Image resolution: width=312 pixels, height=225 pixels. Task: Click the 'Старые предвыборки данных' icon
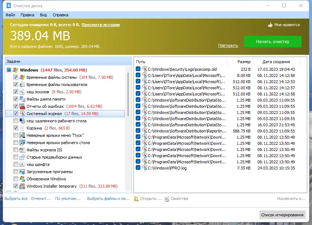pyautogui.click(x=22, y=157)
